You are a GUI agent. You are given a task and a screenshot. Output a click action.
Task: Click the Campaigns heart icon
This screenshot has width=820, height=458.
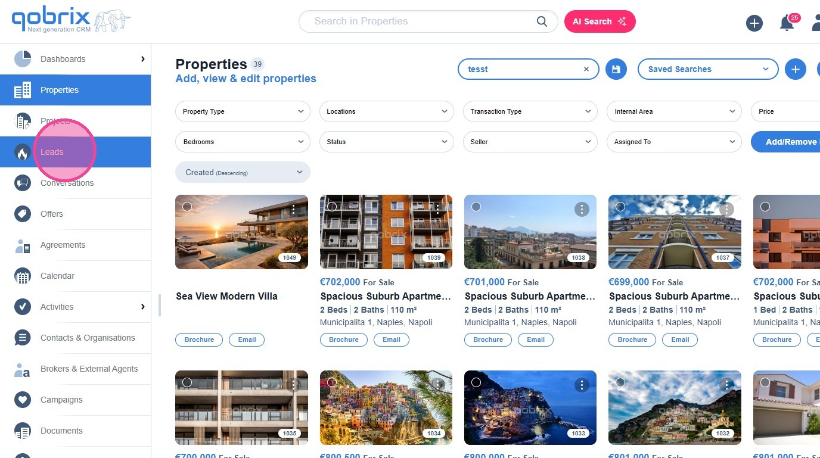pos(23,400)
